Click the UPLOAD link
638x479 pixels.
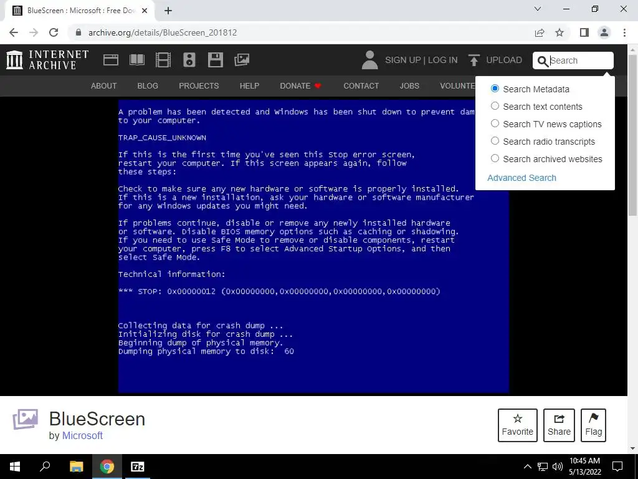(504, 60)
